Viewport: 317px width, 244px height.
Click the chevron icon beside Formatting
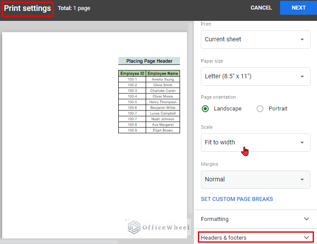tap(307, 219)
